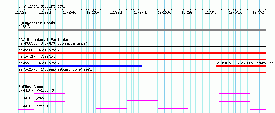
Task: Click ruler position 127300k
Action: tap(212, 12)
